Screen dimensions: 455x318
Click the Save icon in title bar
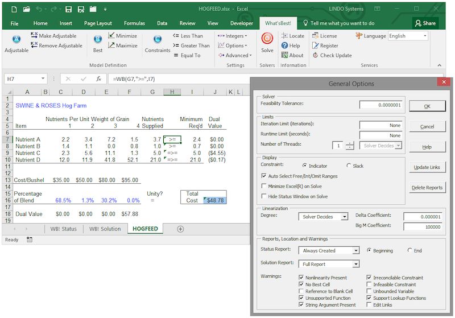pyautogui.click(x=68, y=9)
